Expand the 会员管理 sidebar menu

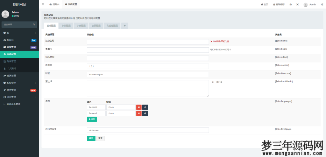[x=19, y=97]
